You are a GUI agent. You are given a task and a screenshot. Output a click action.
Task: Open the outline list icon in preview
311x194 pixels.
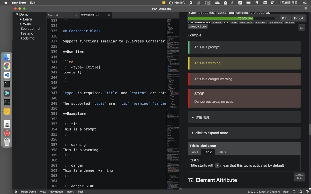click(x=302, y=27)
